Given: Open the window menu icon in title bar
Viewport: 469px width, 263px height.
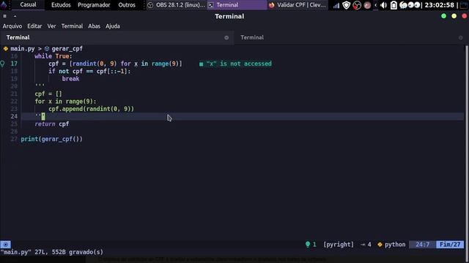Looking at the screenshot, I should [x=5, y=16].
